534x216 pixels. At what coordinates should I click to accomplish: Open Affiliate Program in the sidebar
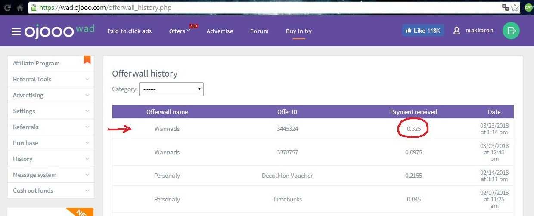pos(51,63)
